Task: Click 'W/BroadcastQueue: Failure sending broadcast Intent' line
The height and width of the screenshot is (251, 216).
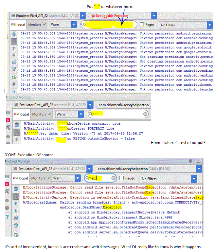Action: coord(113,203)
